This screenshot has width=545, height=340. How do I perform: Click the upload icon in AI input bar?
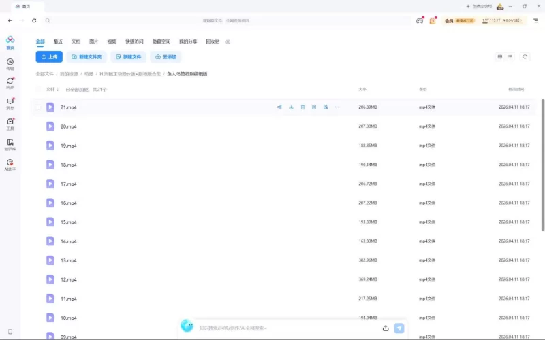coord(386,328)
